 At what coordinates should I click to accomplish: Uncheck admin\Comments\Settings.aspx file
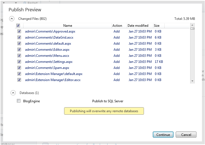(19, 62)
